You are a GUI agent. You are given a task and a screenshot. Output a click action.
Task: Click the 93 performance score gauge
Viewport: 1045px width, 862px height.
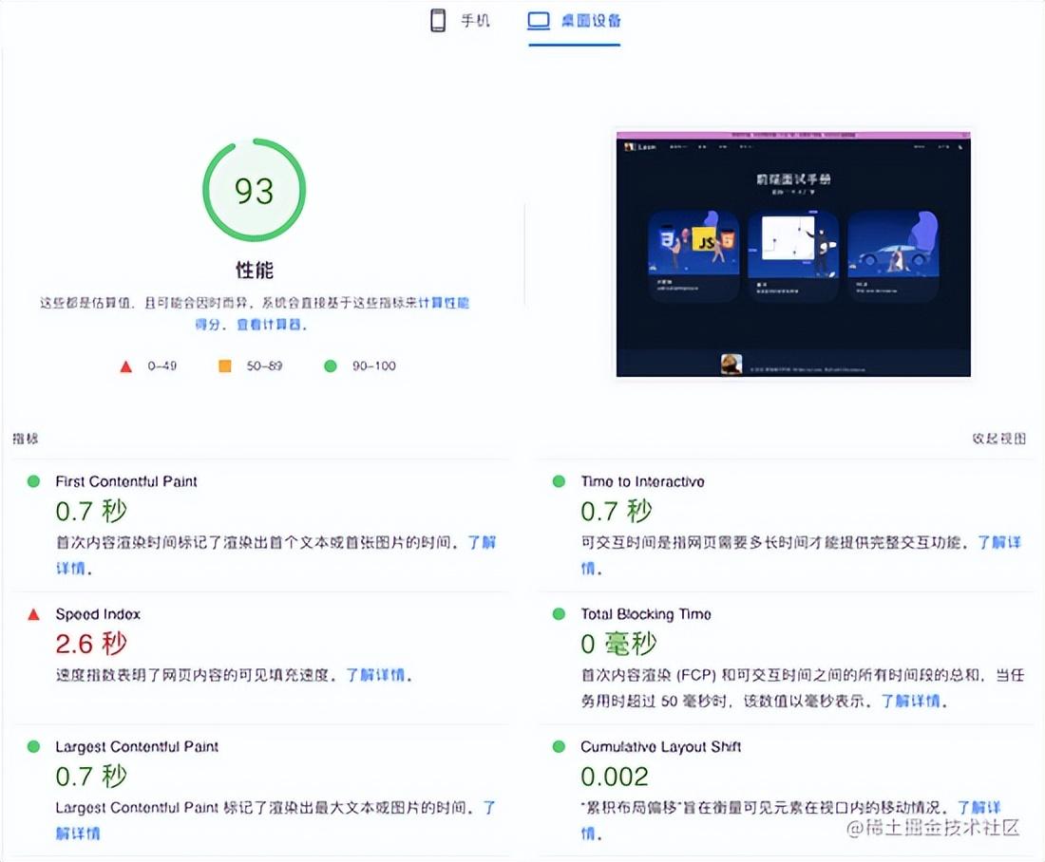click(x=254, y=191)
